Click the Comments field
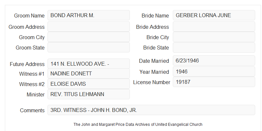The image size is (262, 131). [151, 110]
